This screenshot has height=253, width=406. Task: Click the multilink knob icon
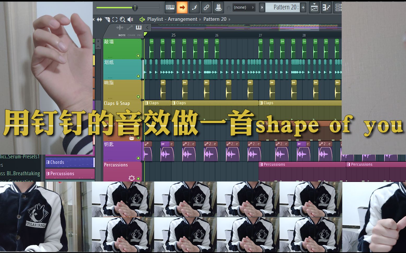[x=218, y=7]
